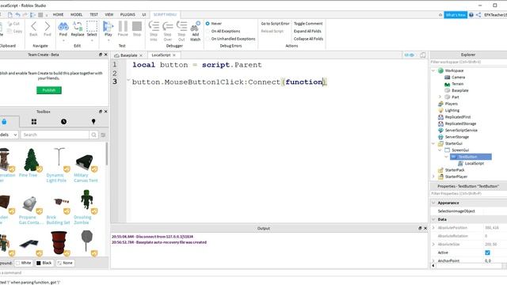Open the VIEW ribbon tab
The width and height of the screenshot is (507, 285).
(109, 14)
